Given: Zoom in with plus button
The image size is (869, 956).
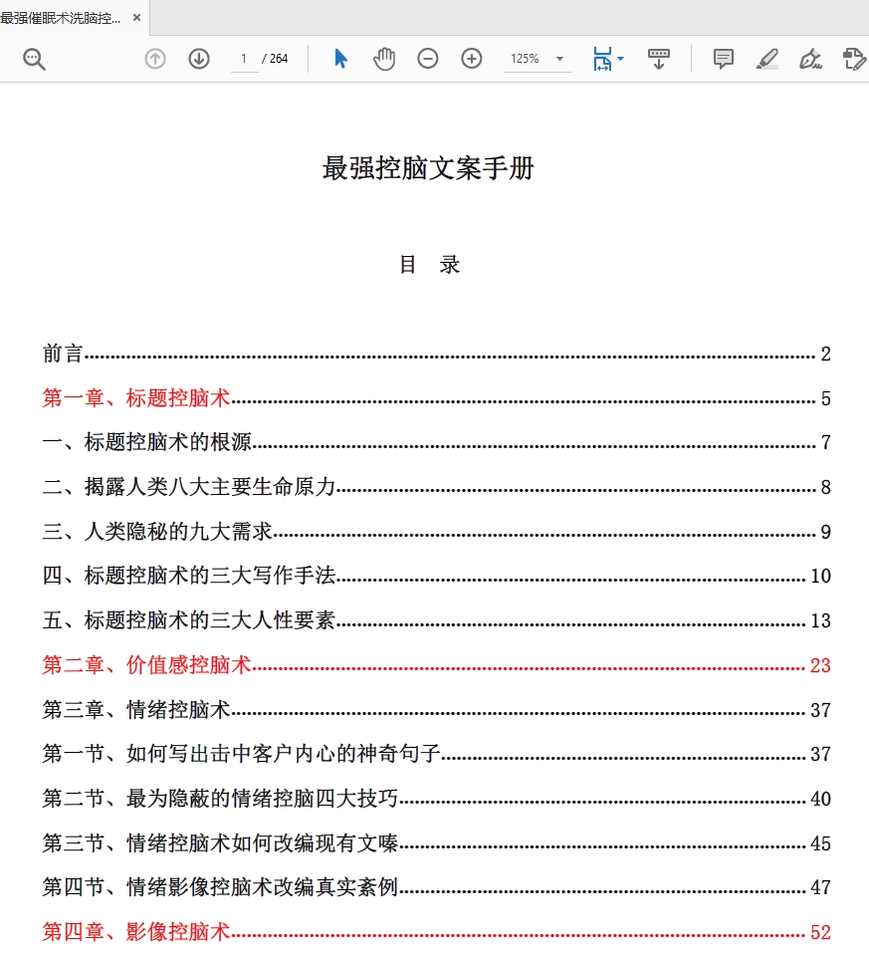Looking at the screenshot, I should 472,59.
